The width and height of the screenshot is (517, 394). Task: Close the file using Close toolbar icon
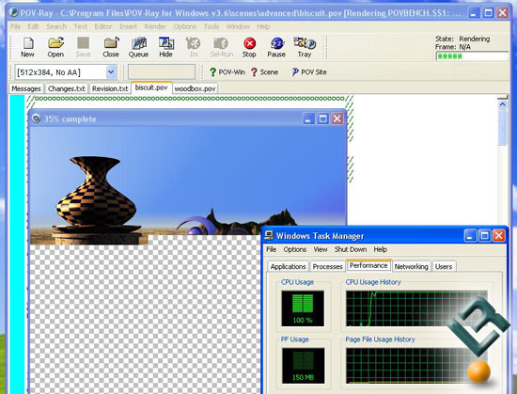pos(111,47)
